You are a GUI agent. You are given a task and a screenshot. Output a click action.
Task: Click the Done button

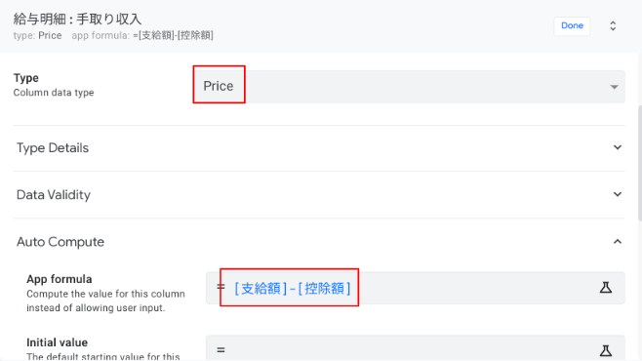tap(572, 25)
